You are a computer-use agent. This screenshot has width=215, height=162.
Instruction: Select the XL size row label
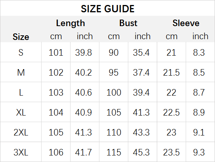pos(21,112)
